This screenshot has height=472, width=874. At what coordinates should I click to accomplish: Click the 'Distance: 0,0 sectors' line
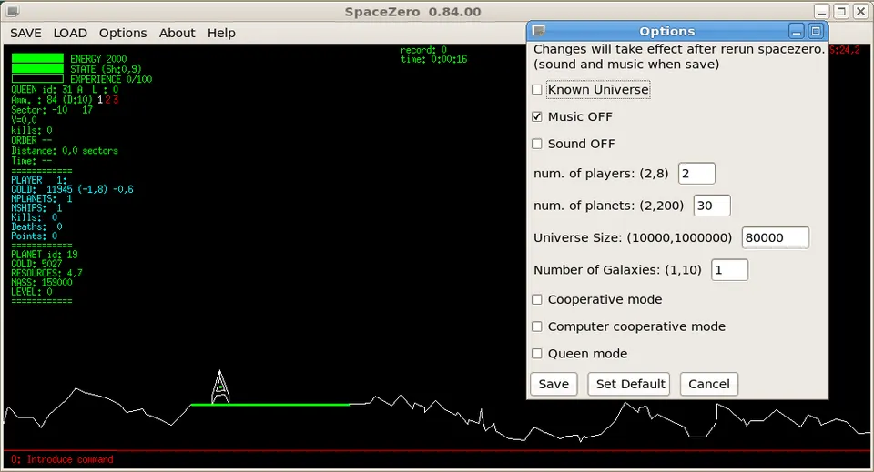point(65,151)
